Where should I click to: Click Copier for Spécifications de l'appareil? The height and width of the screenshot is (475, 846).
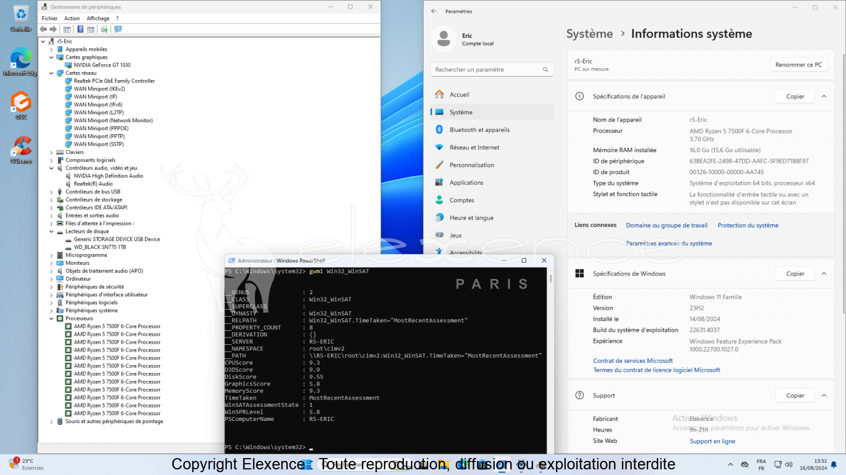point(795,96)
